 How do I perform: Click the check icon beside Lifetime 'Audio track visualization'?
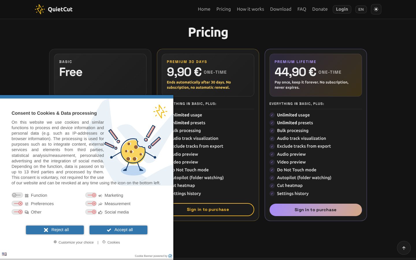(x=272, y=138)
